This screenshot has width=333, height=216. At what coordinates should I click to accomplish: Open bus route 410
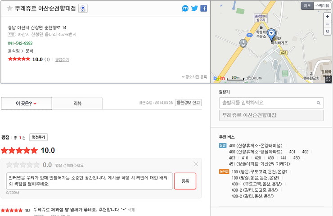tap(245, 158)
